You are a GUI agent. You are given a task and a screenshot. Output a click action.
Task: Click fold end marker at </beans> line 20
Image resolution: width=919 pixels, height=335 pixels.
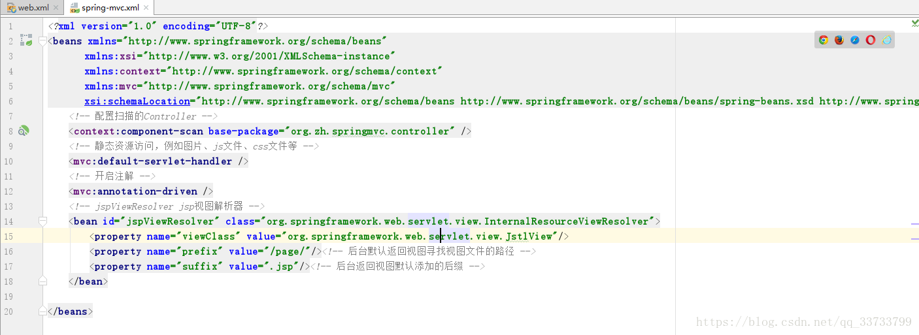(42, 311)
